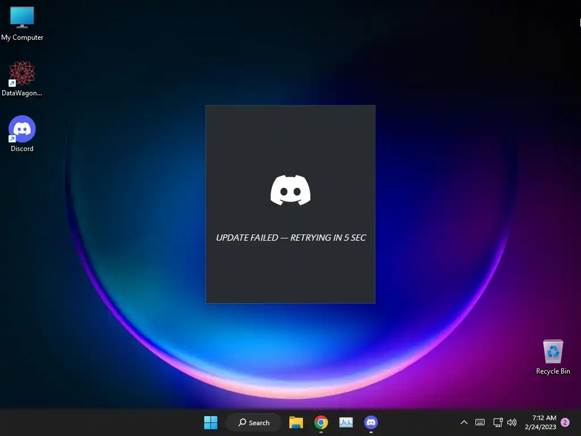Select the Recycle Bin desktop icon
Image resolution: width=581 pixels, height=436 pixels.
(x=553, y=357)
